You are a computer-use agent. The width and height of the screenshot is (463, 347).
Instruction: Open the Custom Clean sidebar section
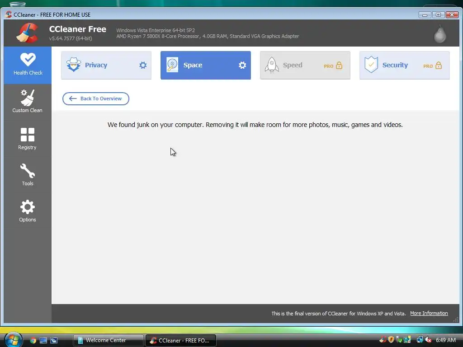click(x=28, y=102)
